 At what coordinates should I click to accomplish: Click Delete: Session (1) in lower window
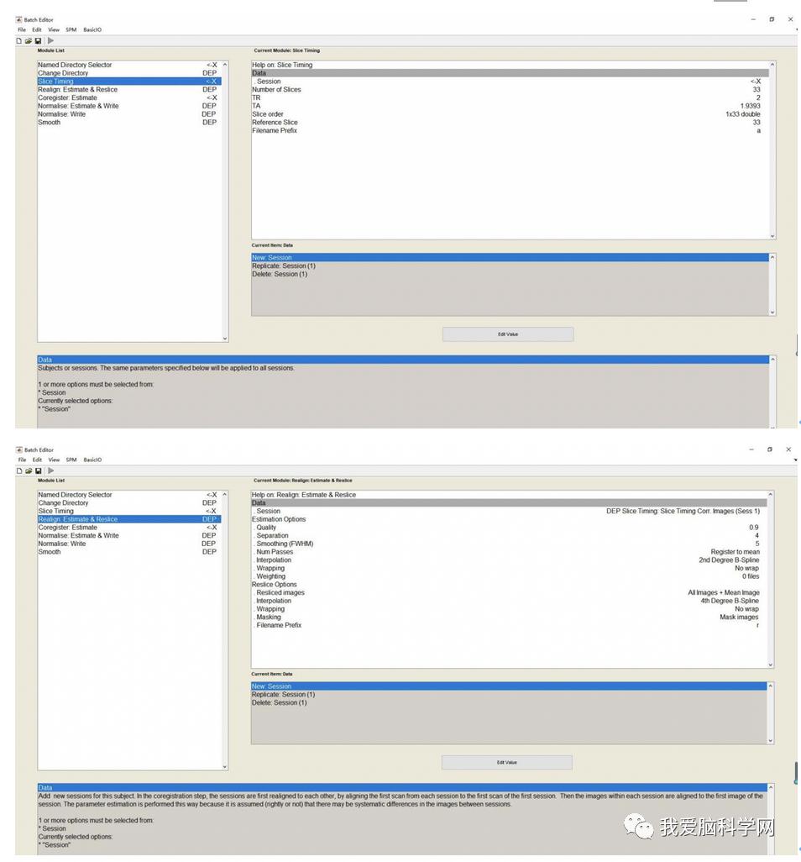point(509,703)
